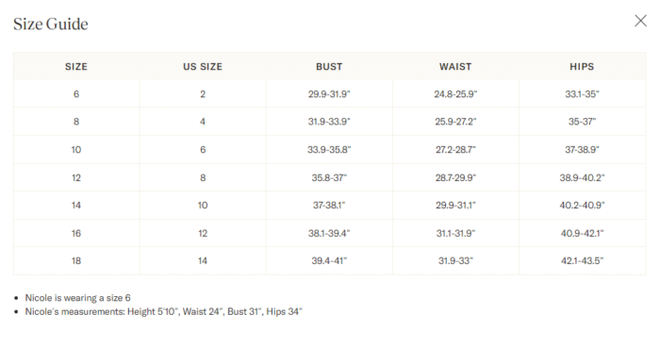Click the Size Guide heading

tap(51, 24)
